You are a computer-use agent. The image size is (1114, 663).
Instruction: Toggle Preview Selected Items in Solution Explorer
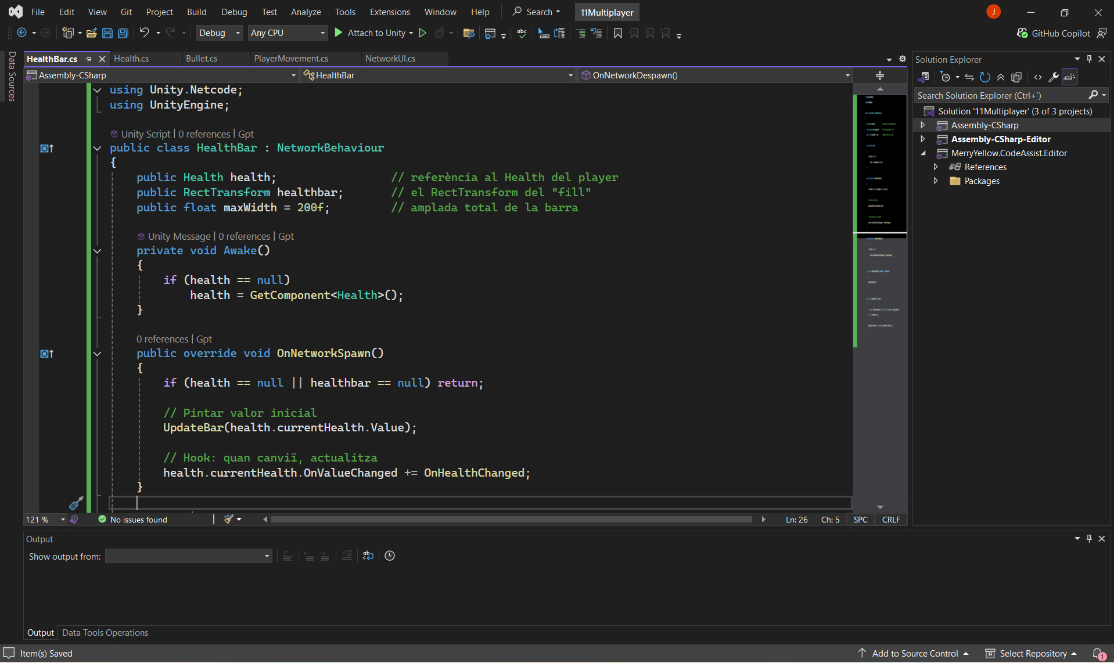coord(1069,77)
